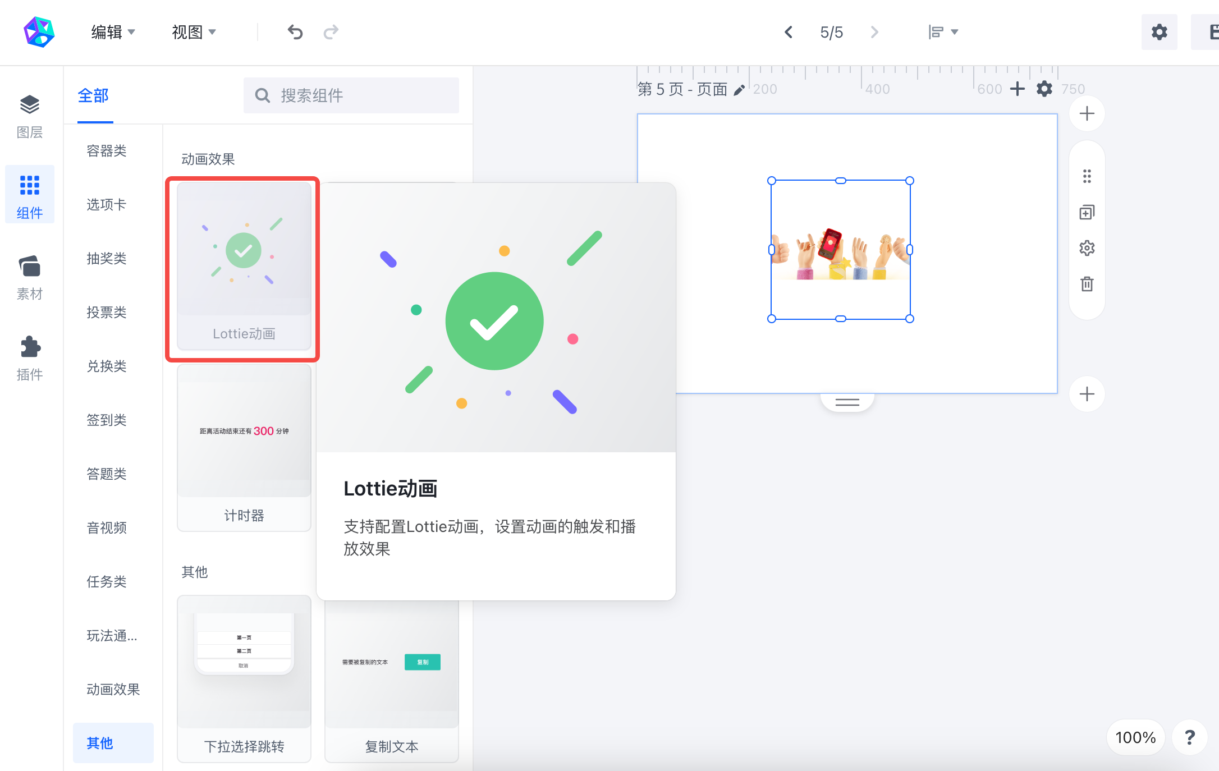This screenshot has width=1219, height=771.
Task: Go to next page arrow
Action: pyautogui.click(x=874, y=32)
